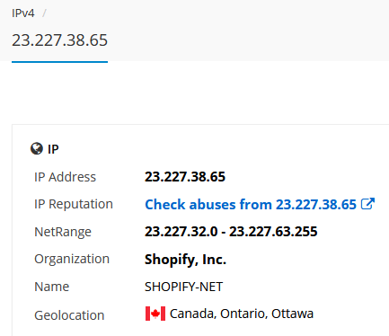Click the SHOPIFY-NET name value
The image size is (389, 336).
[183, 287]
